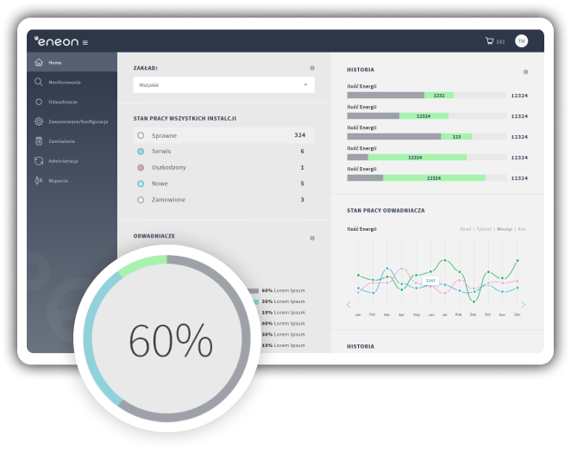
Task: Click the Administracja refresh icon in sidebar
Action: pos(39,161)
